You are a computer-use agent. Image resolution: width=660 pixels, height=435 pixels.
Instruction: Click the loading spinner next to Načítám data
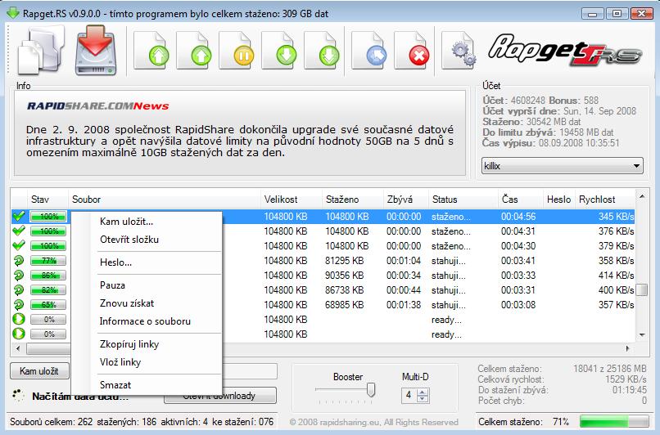[x=18, y=396]
